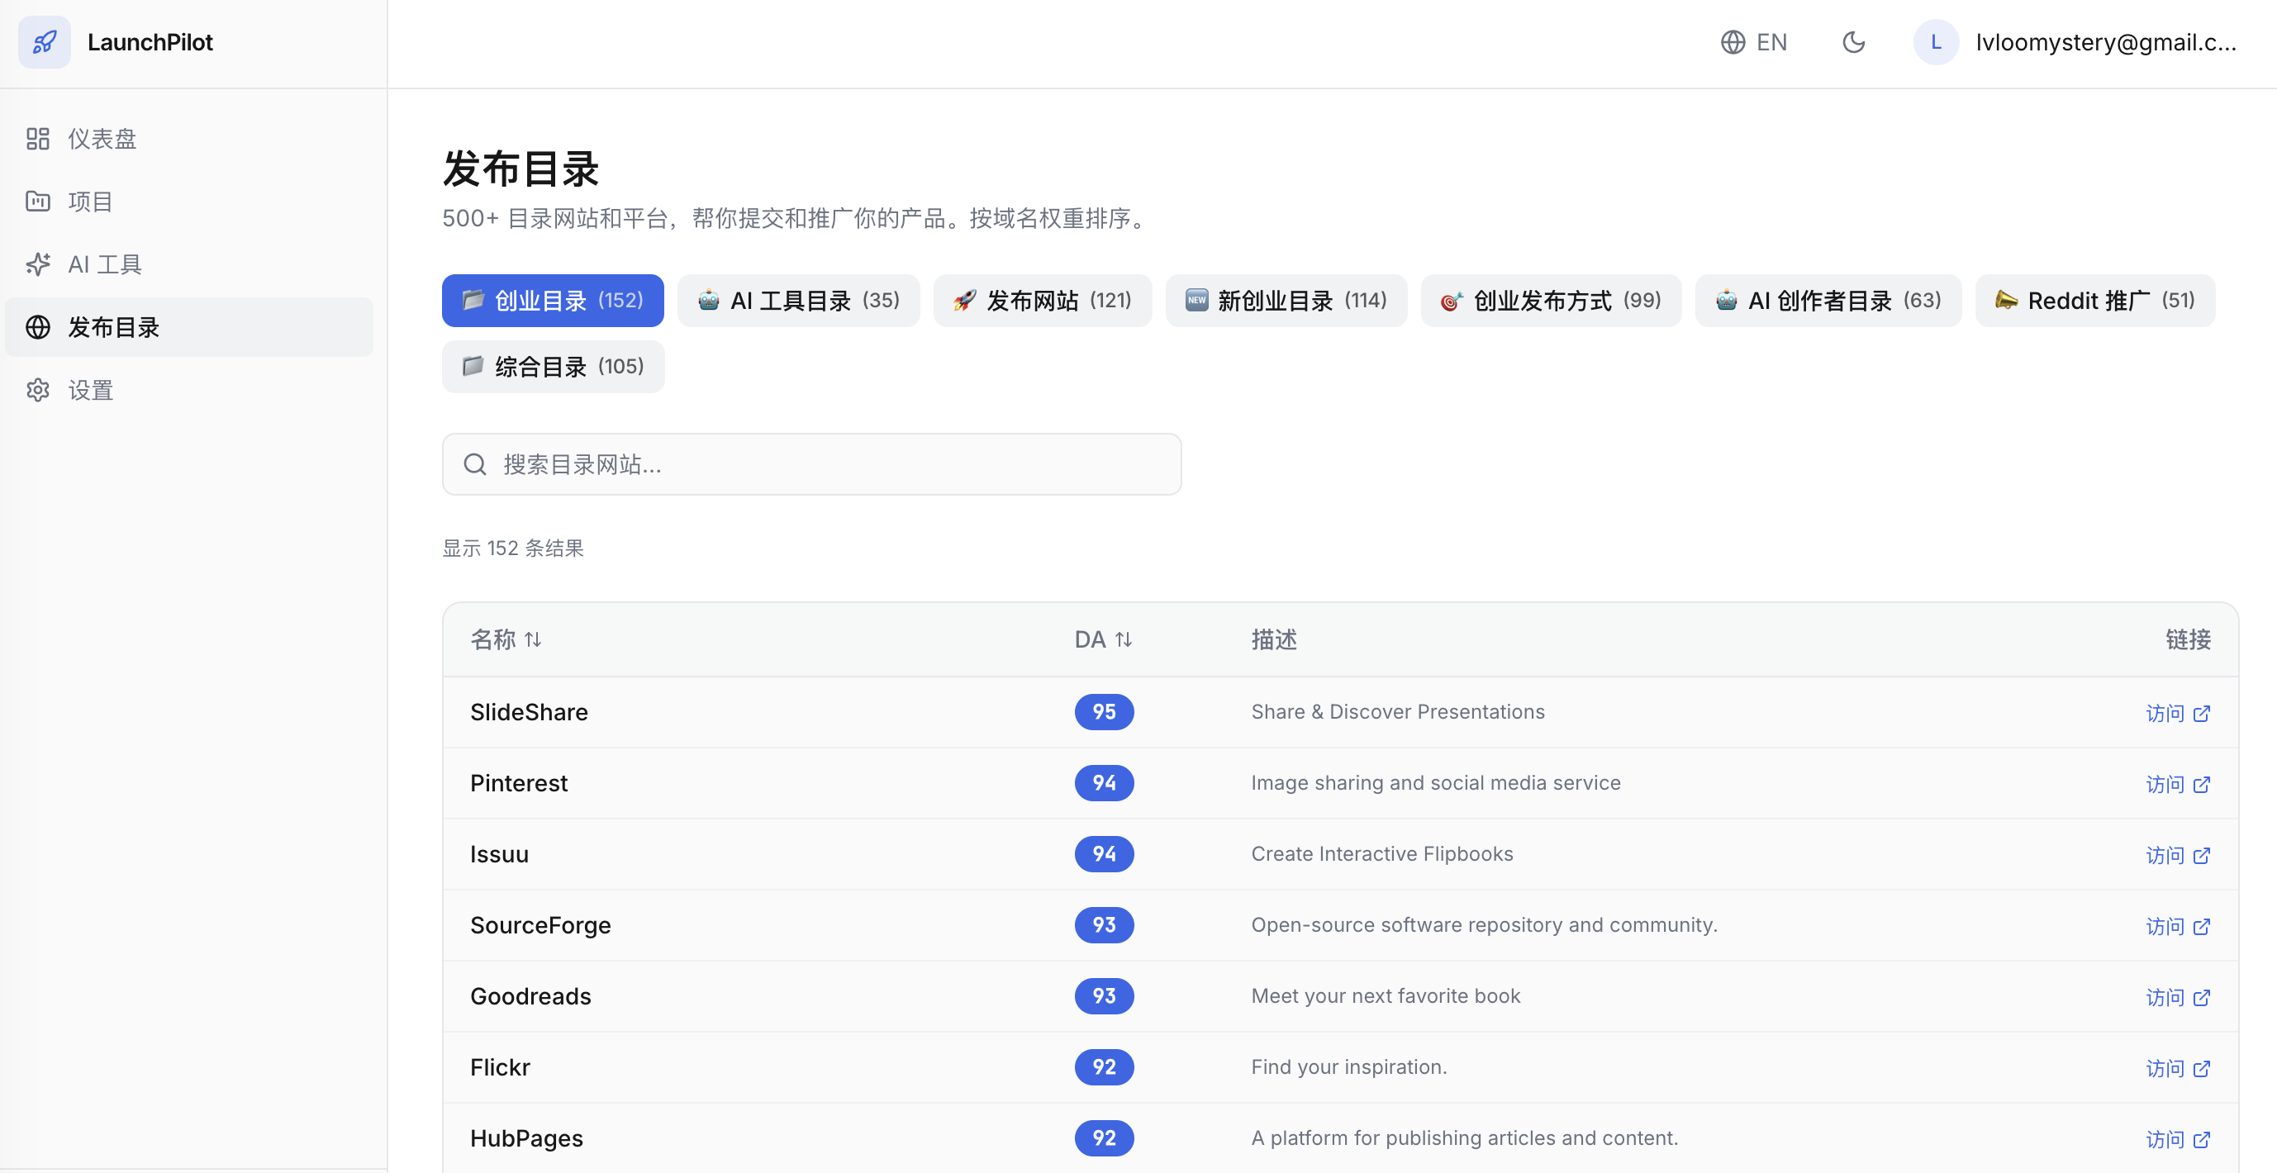Visit SourceForge via its 访问 link
2277x1173 pixels.
point(2178,926)
